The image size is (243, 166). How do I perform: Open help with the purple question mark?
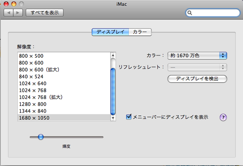tap(223, 117)
